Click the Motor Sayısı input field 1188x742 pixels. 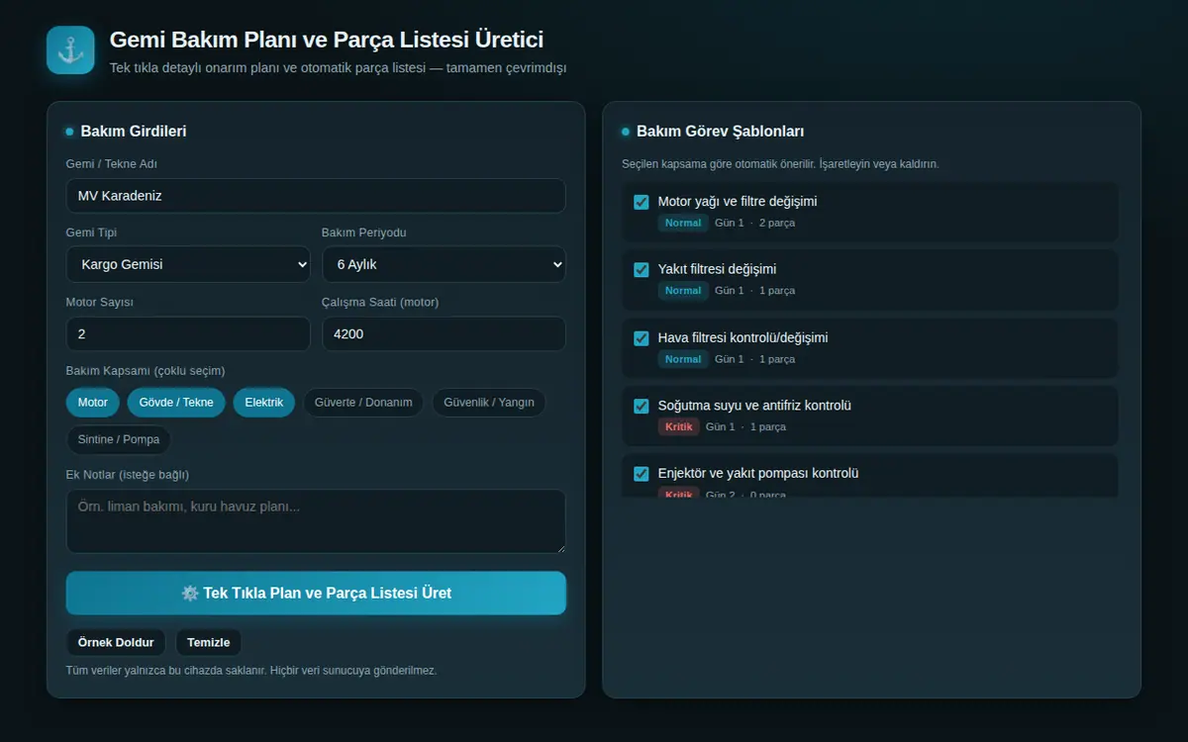tap(188, 333)
